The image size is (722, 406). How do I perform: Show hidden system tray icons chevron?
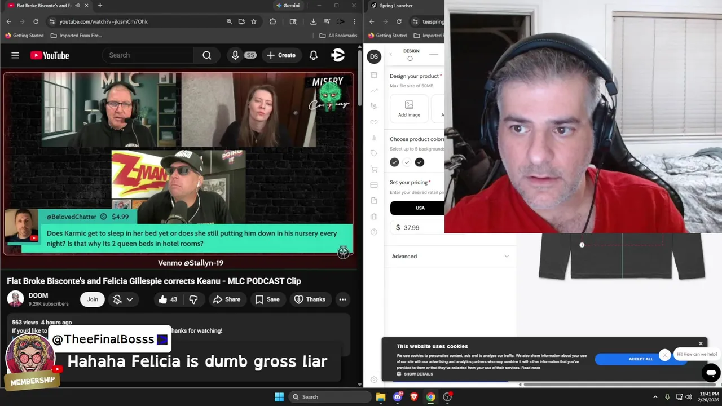655,397
